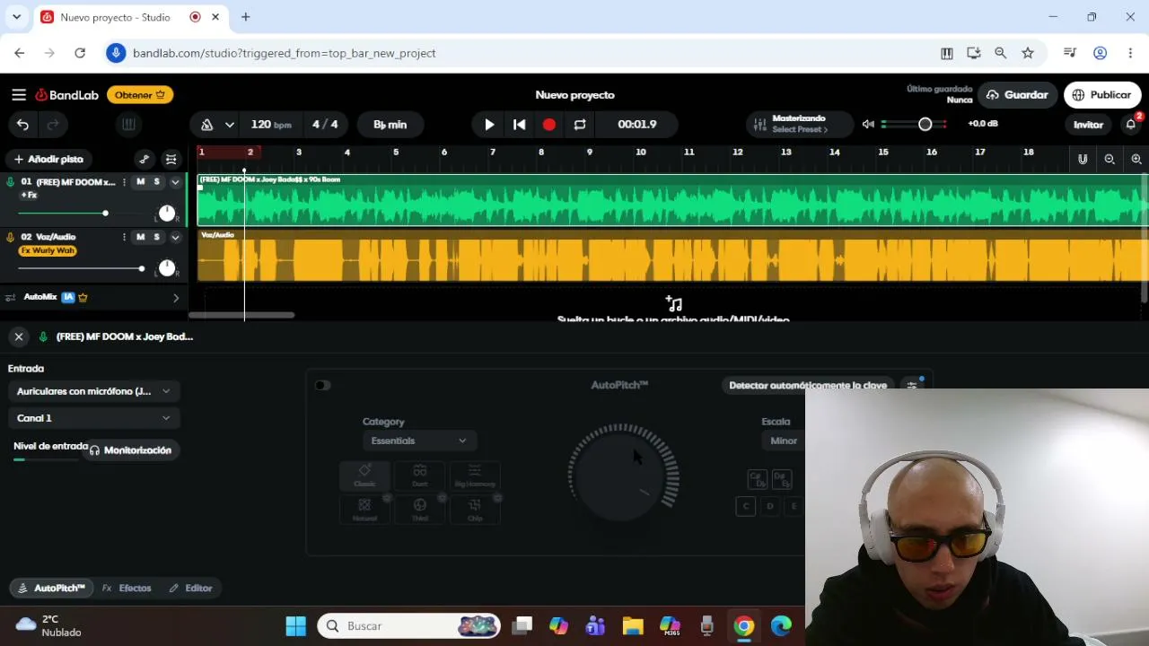
Task: Enable the AutoPitch power toggle
Action: coord(322,385)
